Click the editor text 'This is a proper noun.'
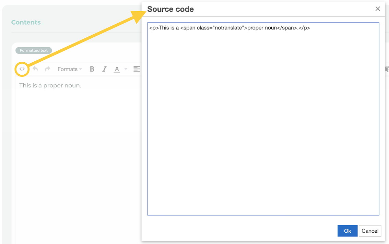The image size is (389, 244). (50, 86)
